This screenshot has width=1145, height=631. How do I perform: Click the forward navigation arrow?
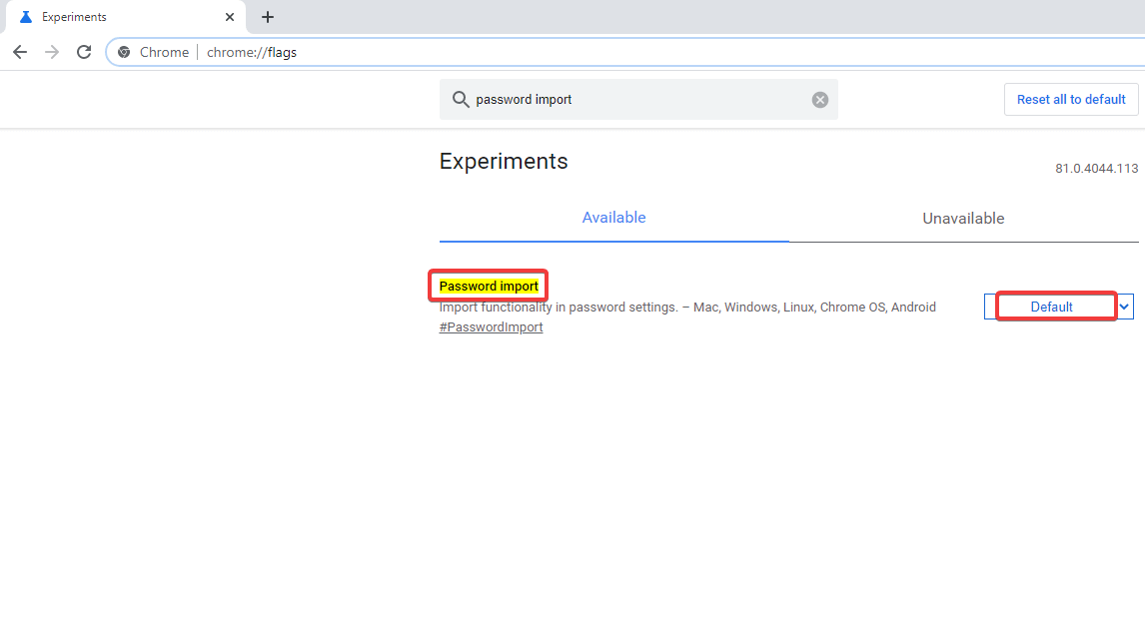(52, 52)
